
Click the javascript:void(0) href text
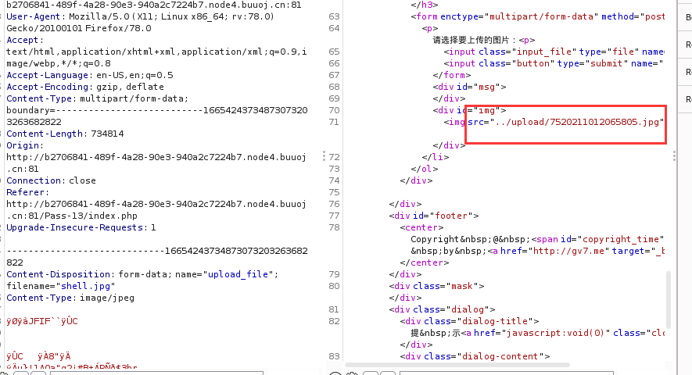pos(554,333)
